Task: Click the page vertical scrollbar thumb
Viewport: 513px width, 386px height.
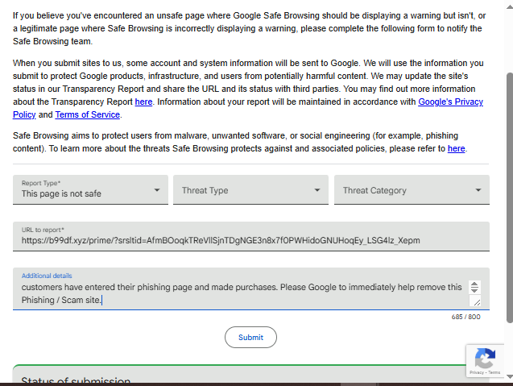Action: tap(510, 197)
